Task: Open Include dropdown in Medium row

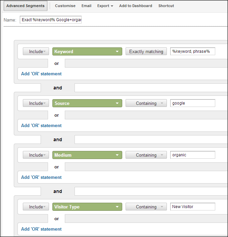Action: click(36, 155)
